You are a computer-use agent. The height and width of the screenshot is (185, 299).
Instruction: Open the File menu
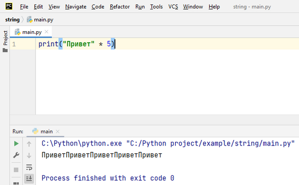pos(24,7)
